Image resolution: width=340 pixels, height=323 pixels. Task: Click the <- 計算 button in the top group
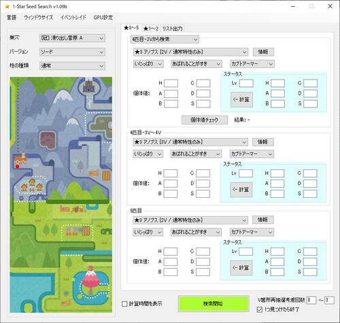[x=241, y=99]
